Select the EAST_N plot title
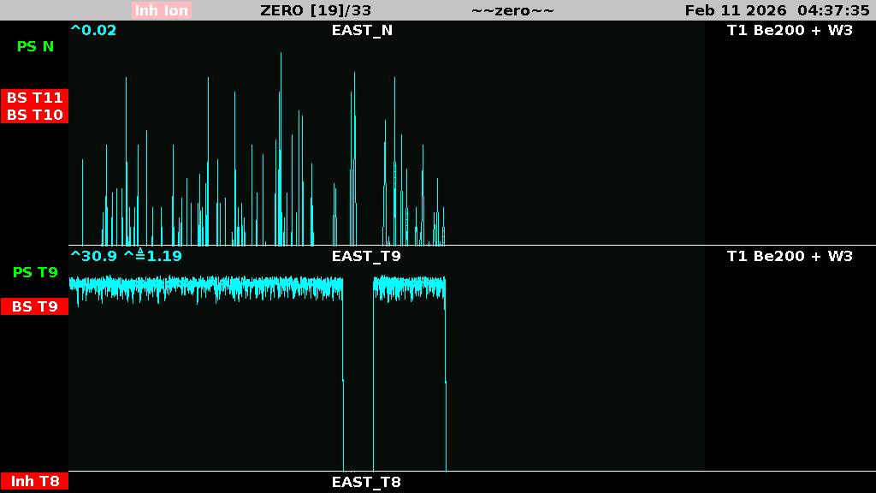The width and height of the screenshot is (876, 493). 362,30
